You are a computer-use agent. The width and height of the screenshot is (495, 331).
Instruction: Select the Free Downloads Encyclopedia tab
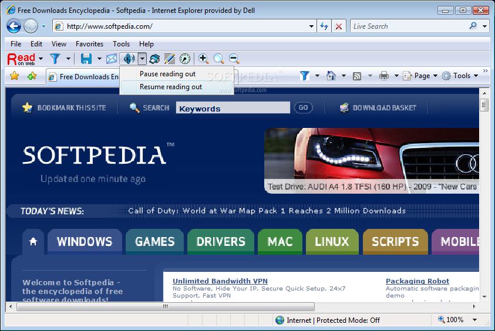click(x=83, y=77)
